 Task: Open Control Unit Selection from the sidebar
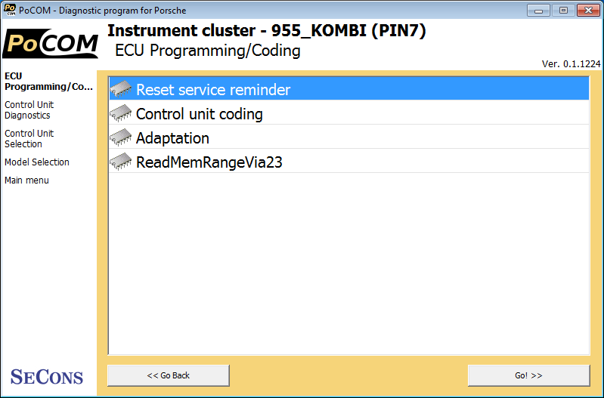29,139
